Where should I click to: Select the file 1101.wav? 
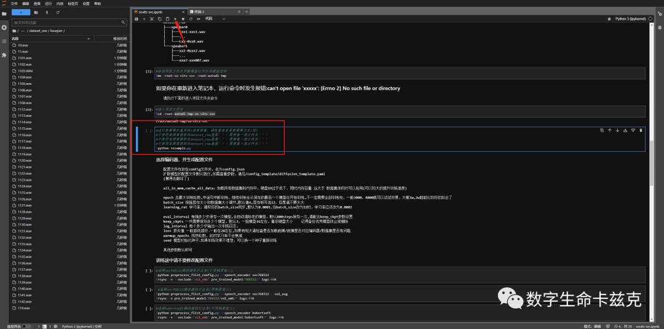[69, 58]
